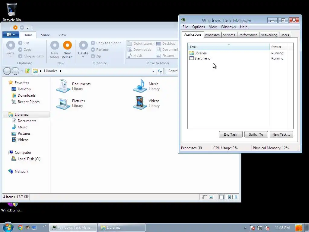Switch to the Performance tab

pos(248,35)
